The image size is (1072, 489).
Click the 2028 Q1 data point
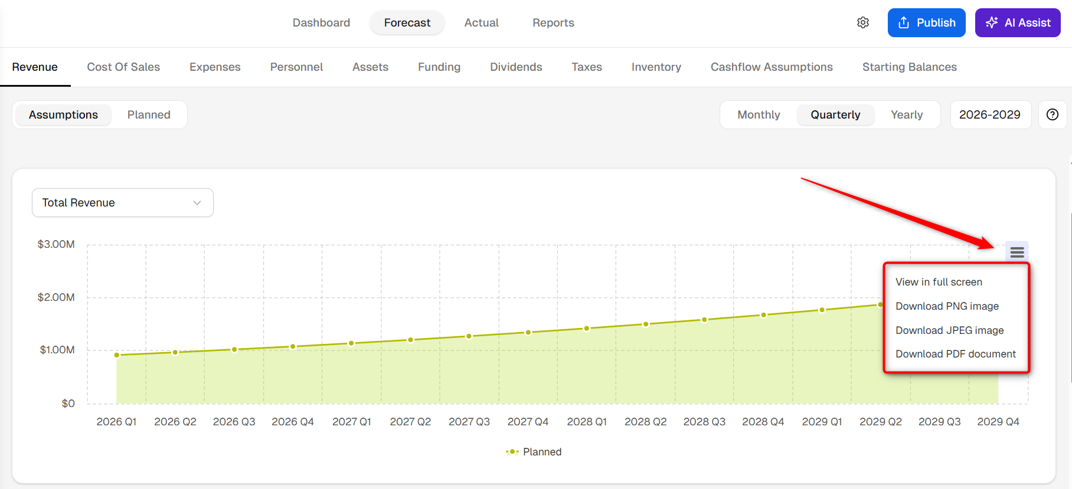tap(587, 329)
